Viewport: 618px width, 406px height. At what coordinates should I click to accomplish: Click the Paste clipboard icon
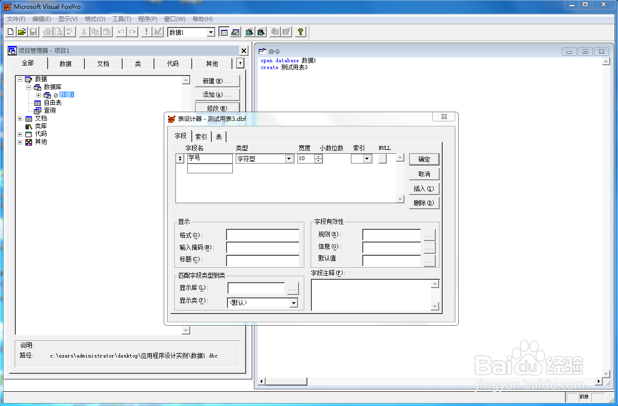(x=107, y=32)
